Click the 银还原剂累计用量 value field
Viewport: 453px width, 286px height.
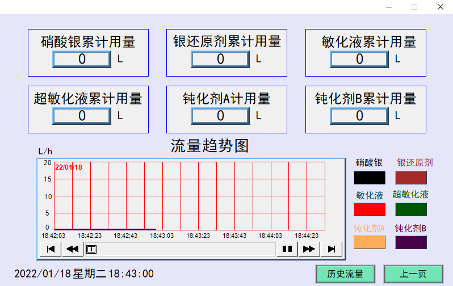tap(220, 59)
